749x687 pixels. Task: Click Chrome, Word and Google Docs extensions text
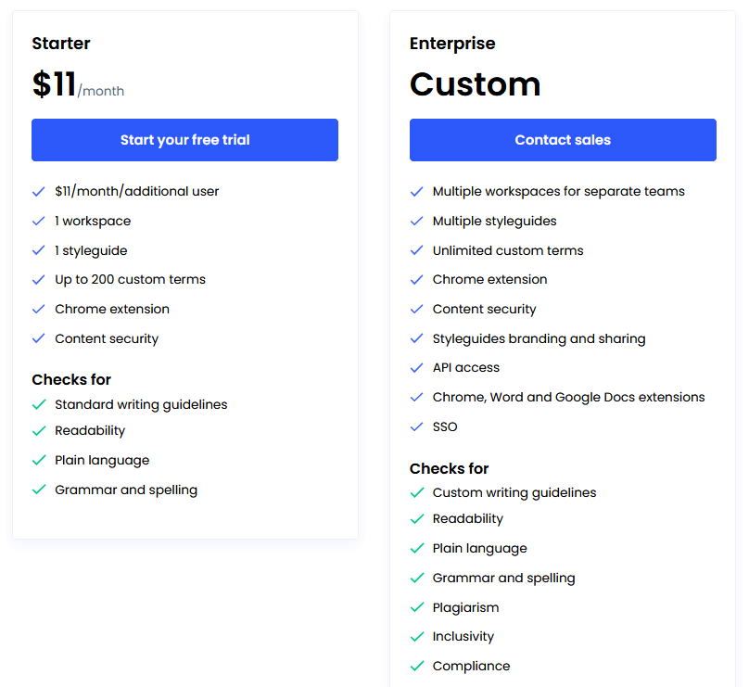click(568, 397)
